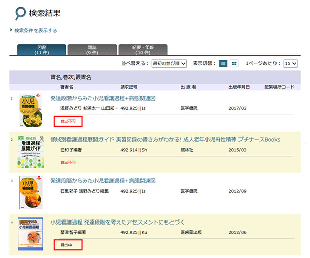Click 貸出中 status on the fourth result
The image size is (310, 258).
click(67, 245)
